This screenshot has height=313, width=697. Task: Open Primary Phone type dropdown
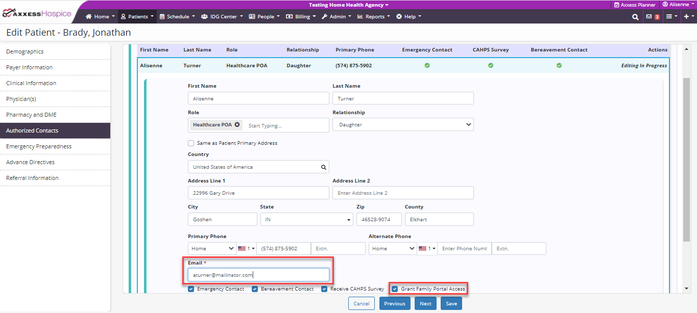(x=212, y=249)
